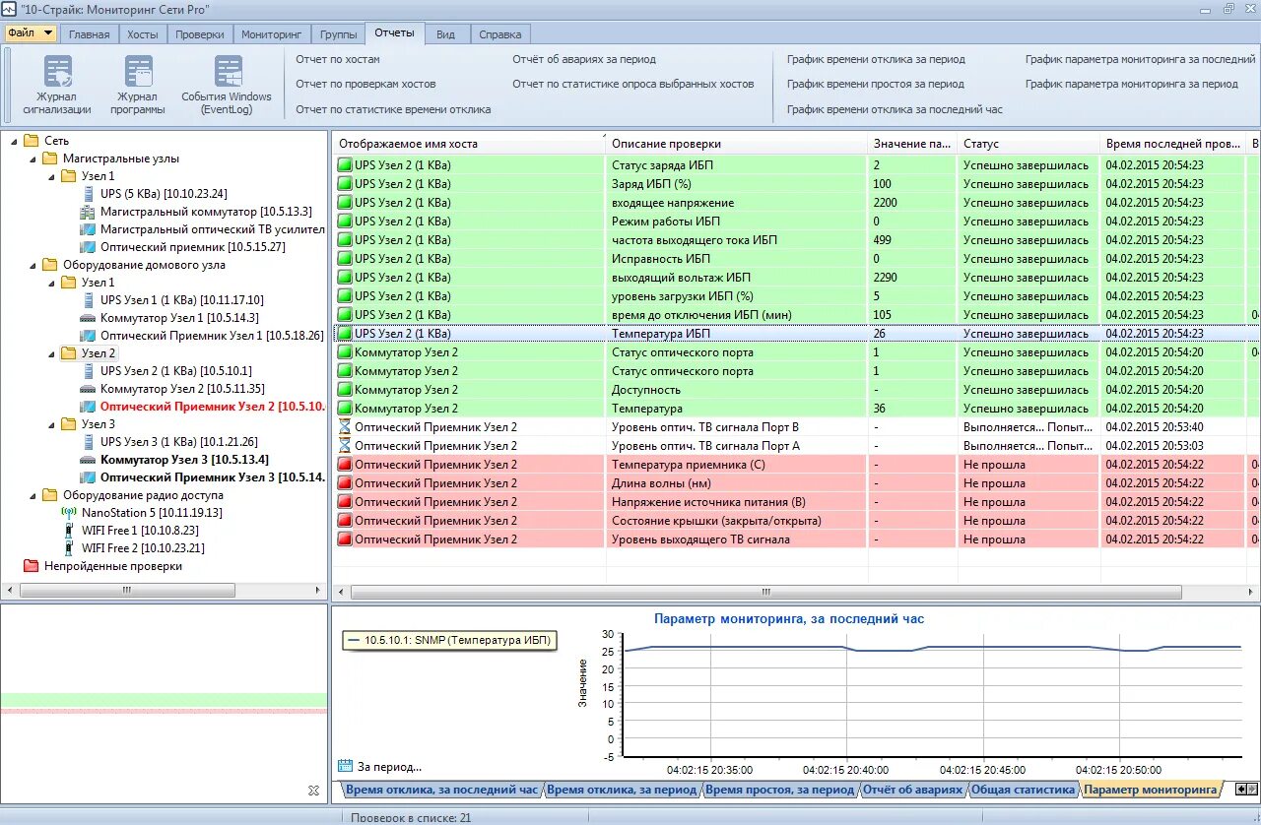This screenshot has height=825, width=1261.
Task: Select the Общая статистика bottom tab
Action: point(1023,790)
